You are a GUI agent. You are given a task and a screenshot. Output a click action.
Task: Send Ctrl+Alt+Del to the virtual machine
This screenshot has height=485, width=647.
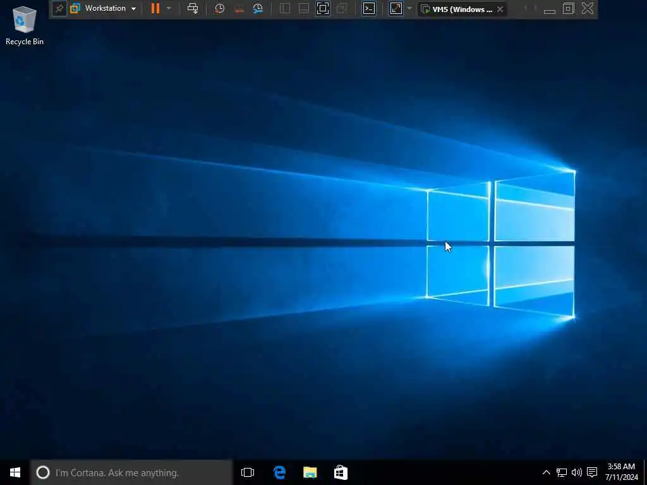193,8
